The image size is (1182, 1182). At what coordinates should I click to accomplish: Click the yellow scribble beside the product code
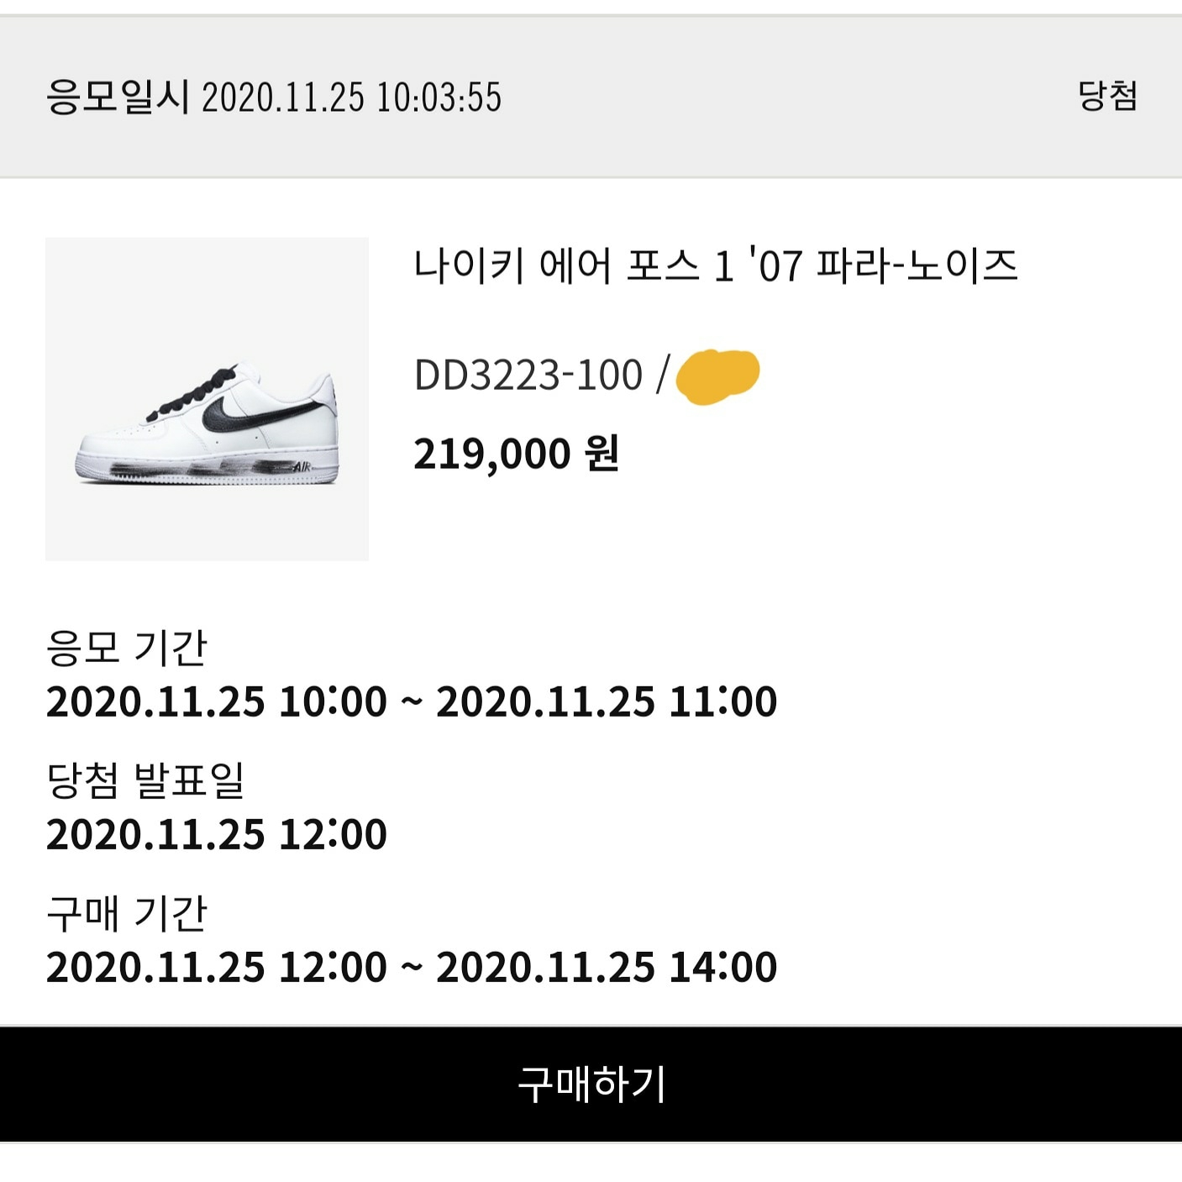pyautogui.click(x=717, y=376)
